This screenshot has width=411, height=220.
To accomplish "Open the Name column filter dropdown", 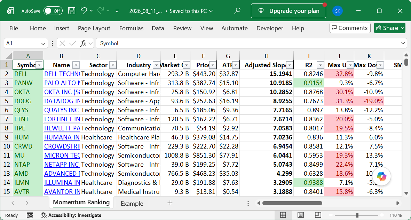I will [76, 65].
